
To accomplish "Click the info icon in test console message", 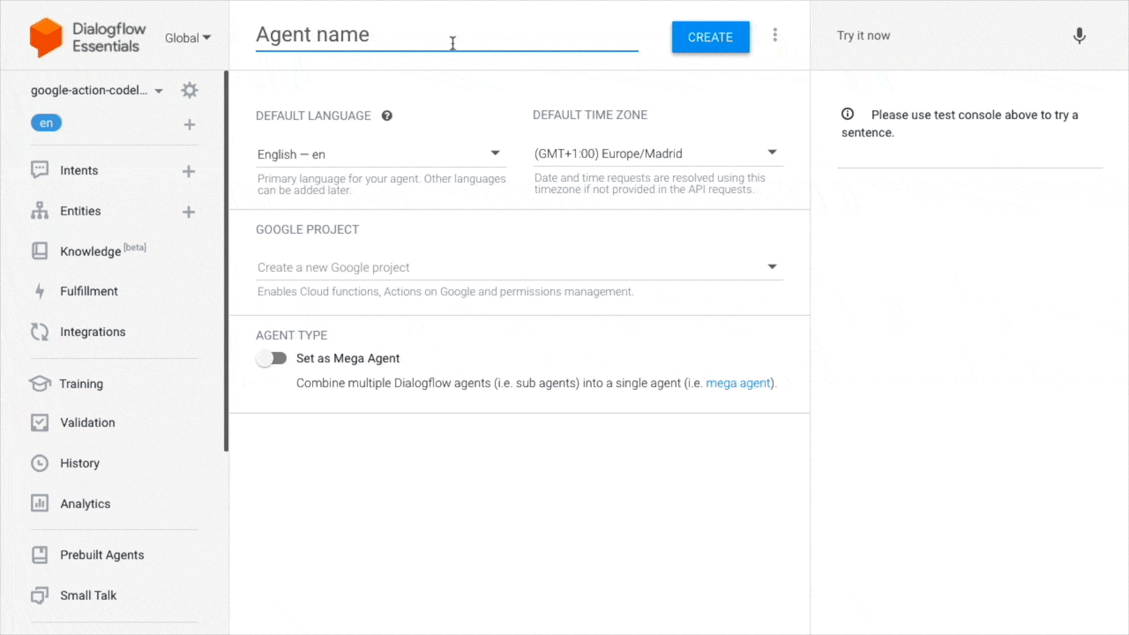I will (x=847, y=114).
